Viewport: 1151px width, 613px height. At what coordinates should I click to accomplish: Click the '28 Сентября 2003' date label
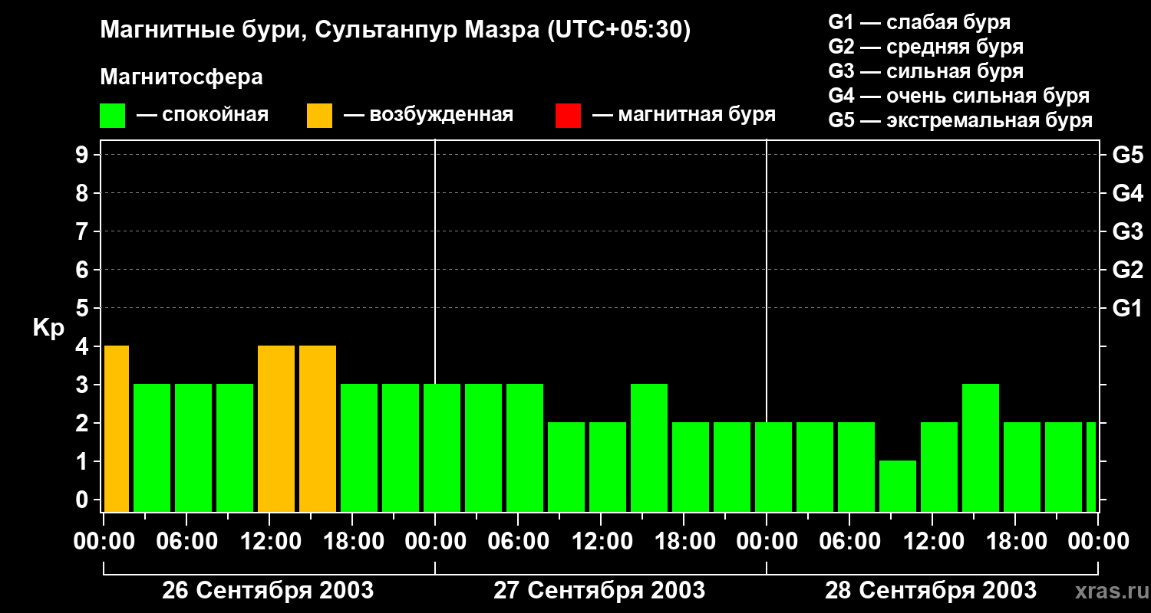[x=931, y=591]
